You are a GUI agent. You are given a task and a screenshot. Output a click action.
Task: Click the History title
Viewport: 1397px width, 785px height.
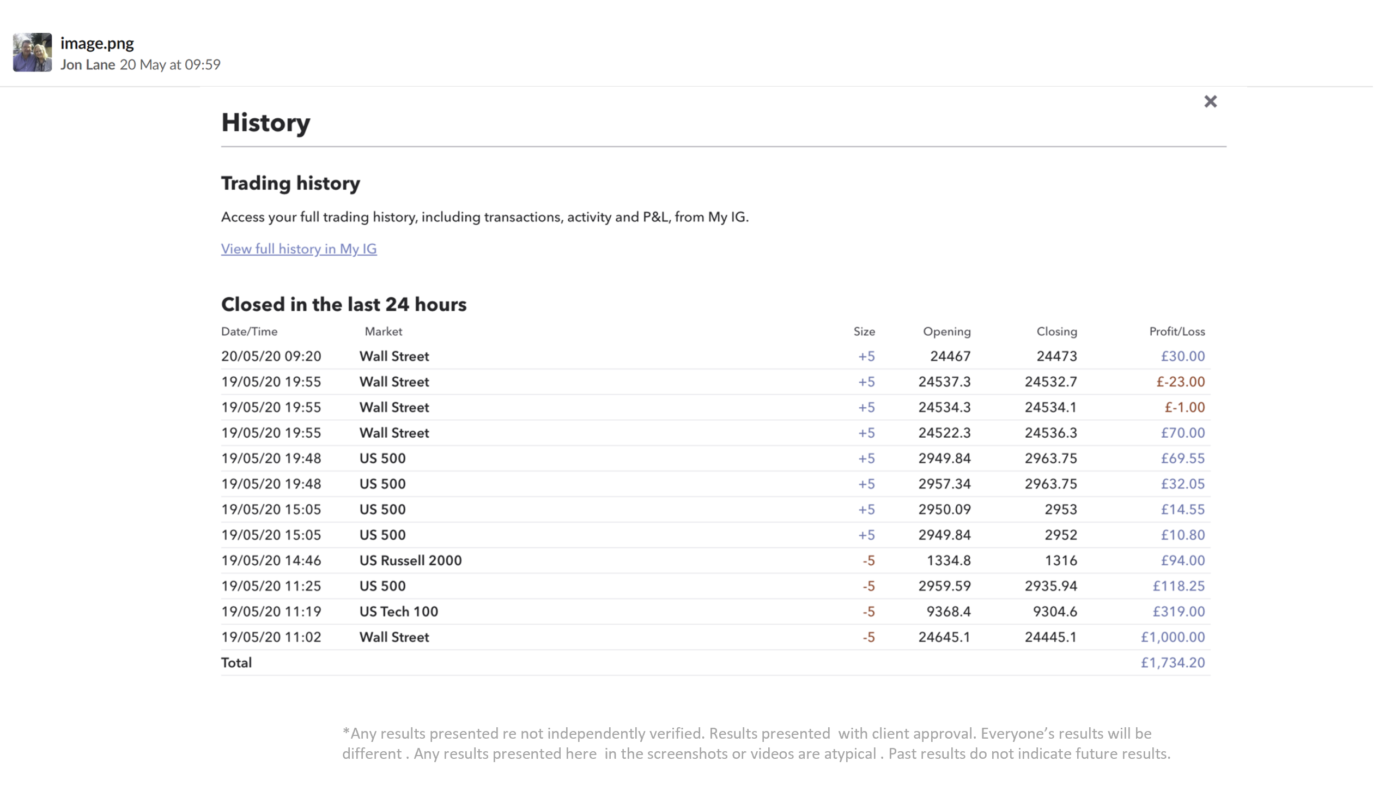(266, 123)
